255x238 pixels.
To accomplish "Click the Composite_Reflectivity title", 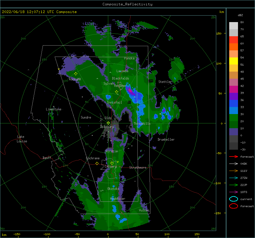I will point(127,4).
